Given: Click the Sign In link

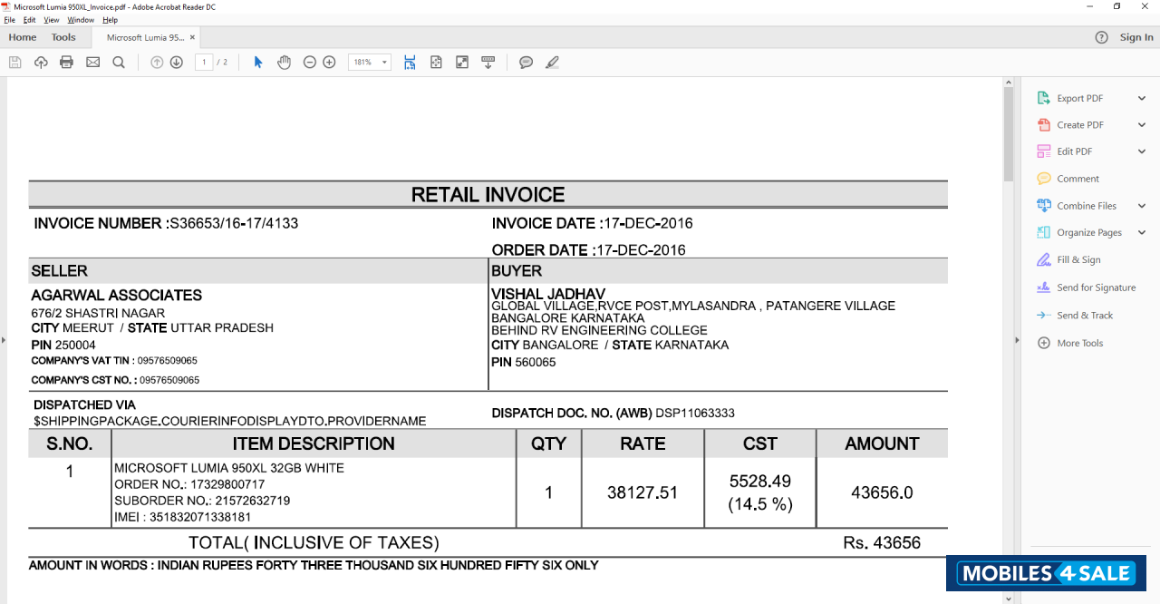Looking at the screenshot, I should point(1136,37).
